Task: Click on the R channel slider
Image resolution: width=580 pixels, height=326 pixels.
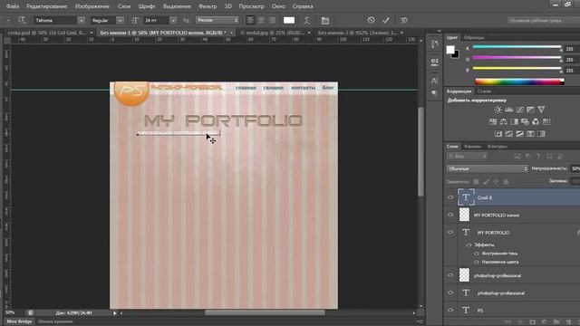Action: 517,46
